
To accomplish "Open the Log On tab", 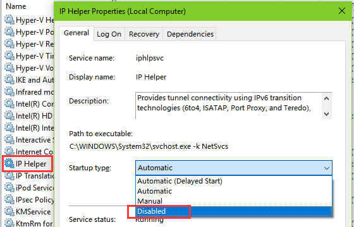I will 109,34.
